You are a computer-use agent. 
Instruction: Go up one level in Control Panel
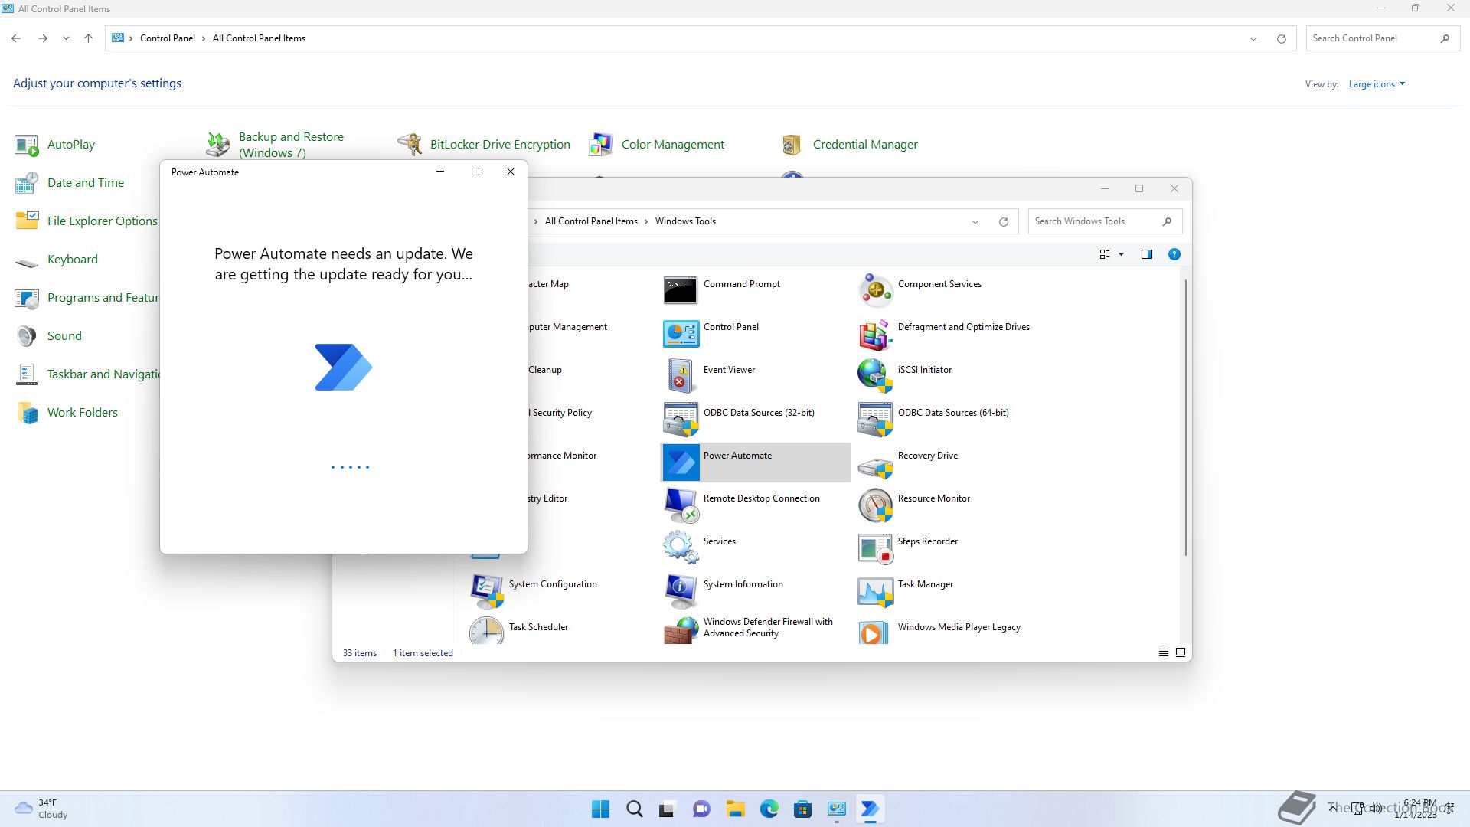(x=89, y=38)
